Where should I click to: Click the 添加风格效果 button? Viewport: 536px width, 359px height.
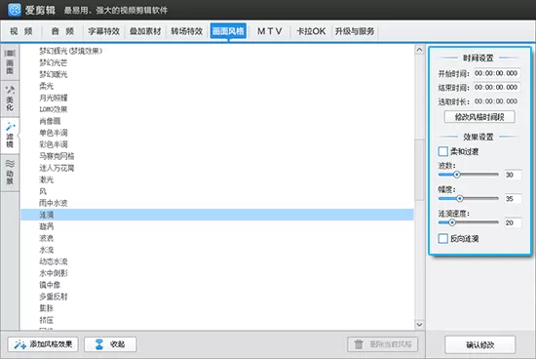click(x=43, y=344)
